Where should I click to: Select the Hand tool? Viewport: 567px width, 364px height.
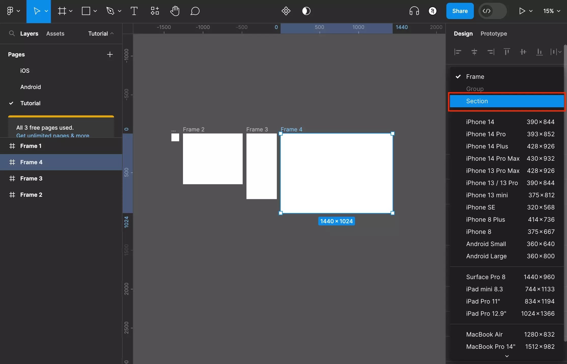coord(175,11)
